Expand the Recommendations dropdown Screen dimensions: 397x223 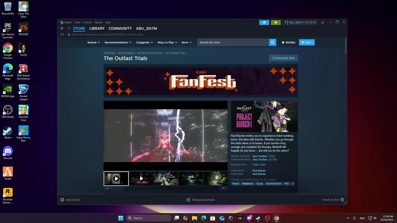(118, 42)
